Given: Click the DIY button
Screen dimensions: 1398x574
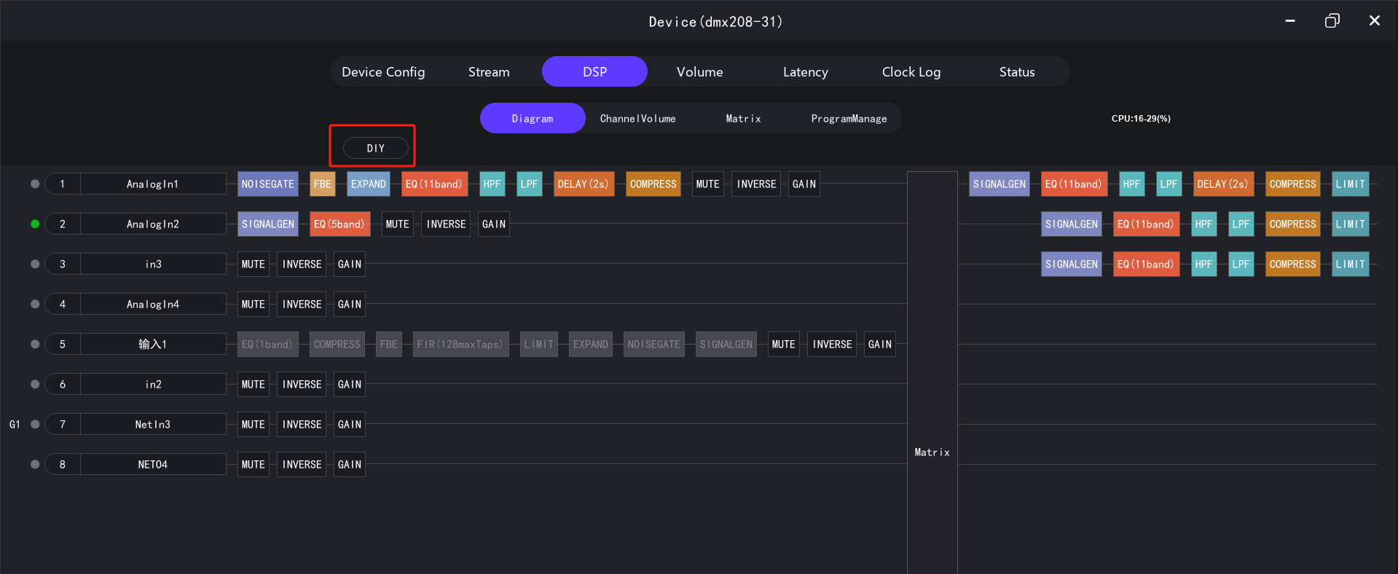Looking at the screenshot, I should click(x=376, y=148).
